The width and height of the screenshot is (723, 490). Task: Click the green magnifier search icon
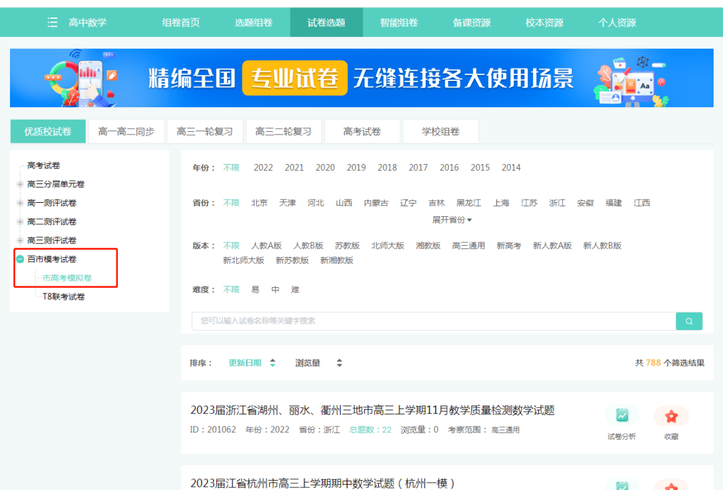[689, 321]
